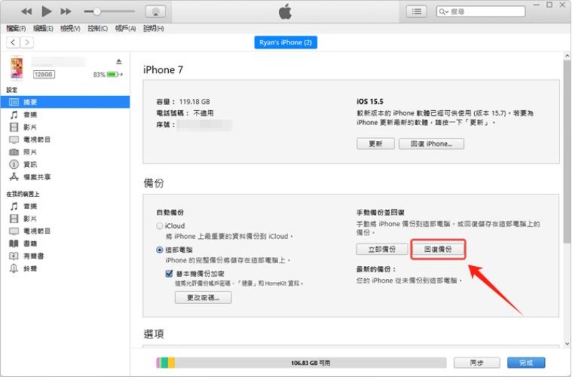Start playback with the play button

[46, 11]
